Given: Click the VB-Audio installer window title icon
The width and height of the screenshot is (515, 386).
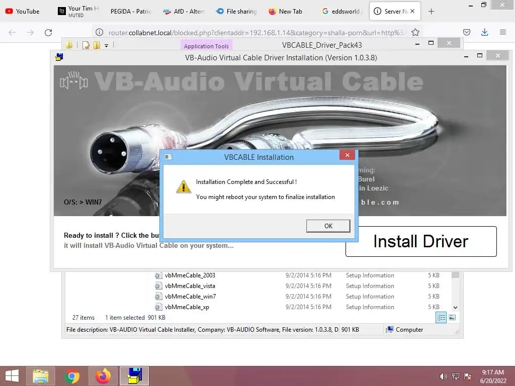Looking at the screenshot, I should click(59, 57).
